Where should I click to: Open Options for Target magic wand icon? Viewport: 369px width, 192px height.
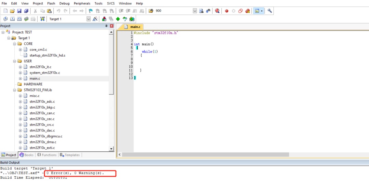(x=95, y=19)
